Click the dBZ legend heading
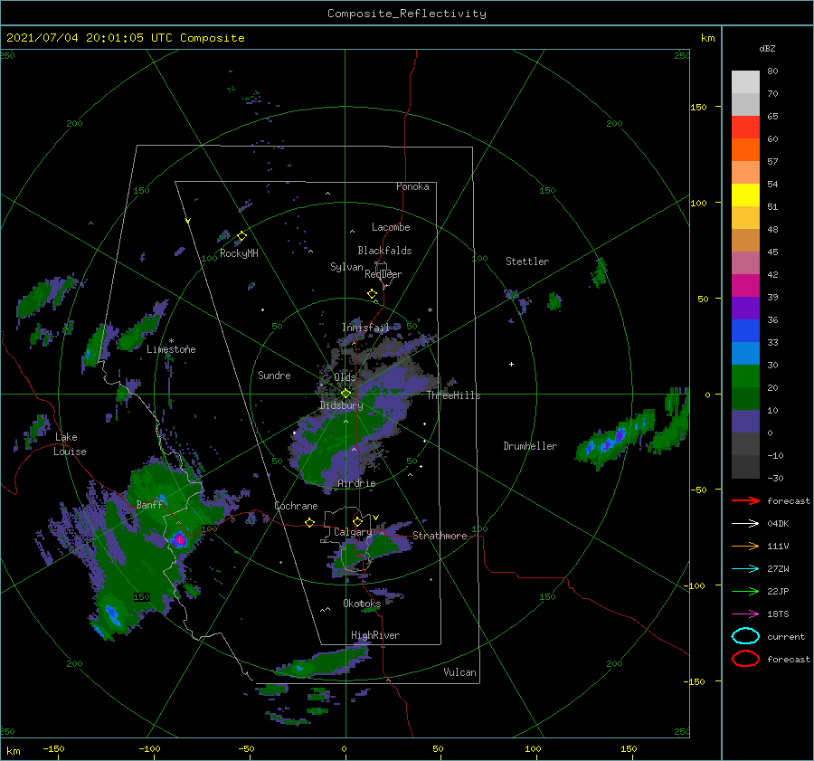 pos(767,48)
